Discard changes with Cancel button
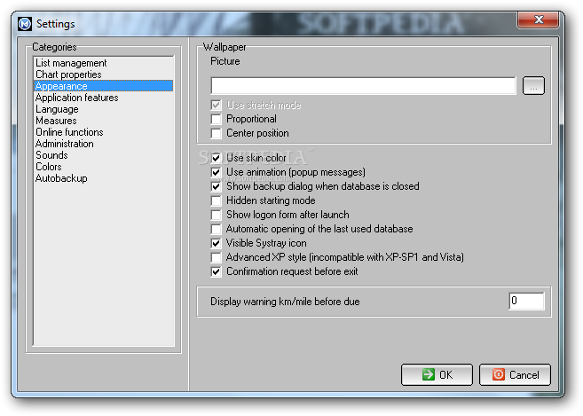Image resolution: width=583 pixels, height=416 pixels. 515,374
